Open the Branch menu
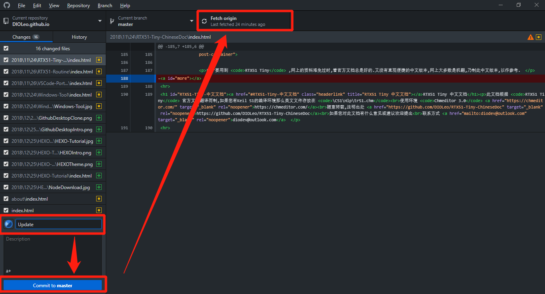The image size is (545, 294). (105, 6)
